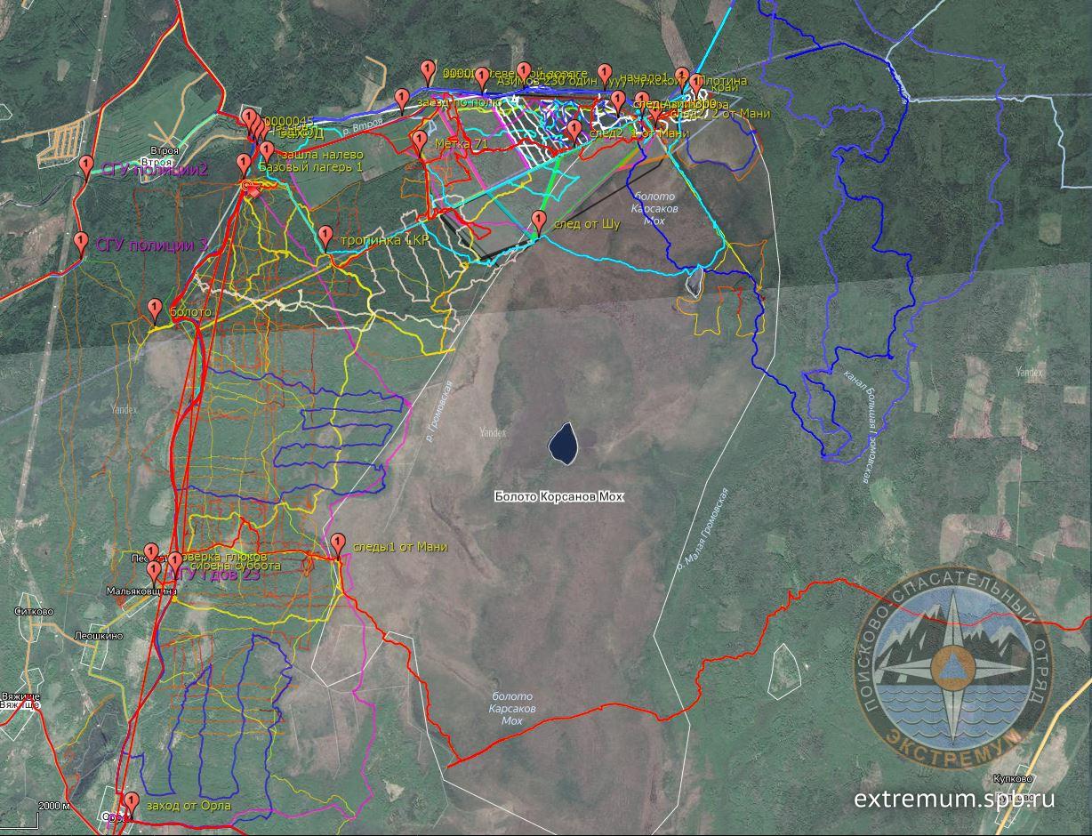Select the заезд по полю waypoint pin

point(402,100)
